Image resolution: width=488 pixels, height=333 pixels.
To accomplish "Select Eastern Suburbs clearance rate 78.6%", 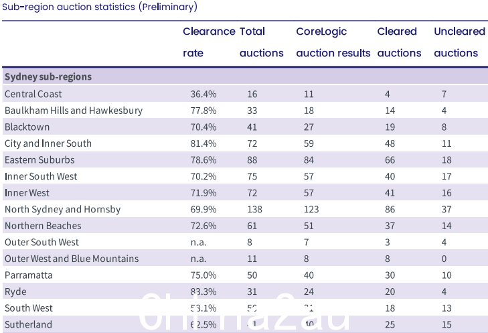I will coord(204,160).
